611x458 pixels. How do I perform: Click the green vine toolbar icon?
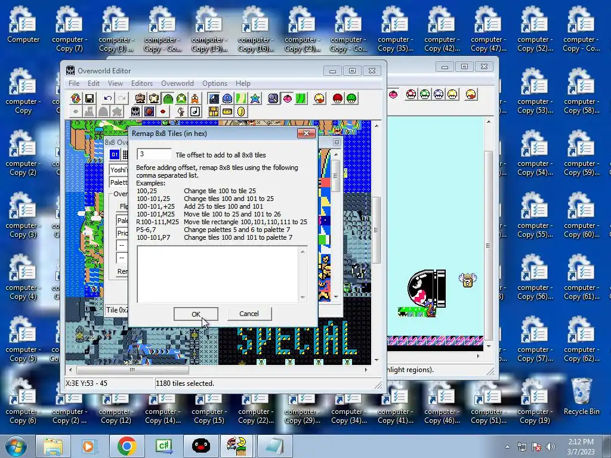(x=301, y=98)
